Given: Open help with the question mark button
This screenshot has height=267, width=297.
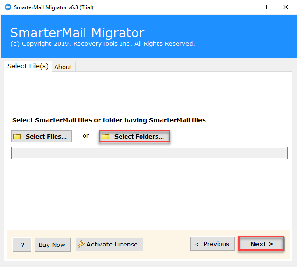Looking at the screenshot, I should (x=22, y=245).
